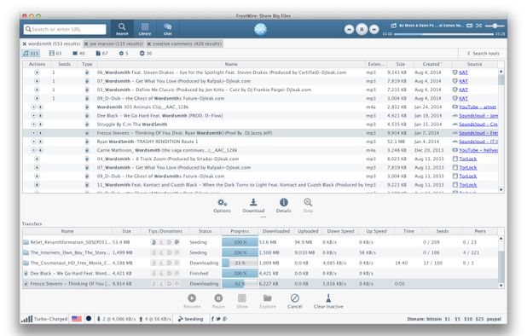This screenshot has height=336, width=527.
Task: Open the Library view
Action: (x=145, y=29)
